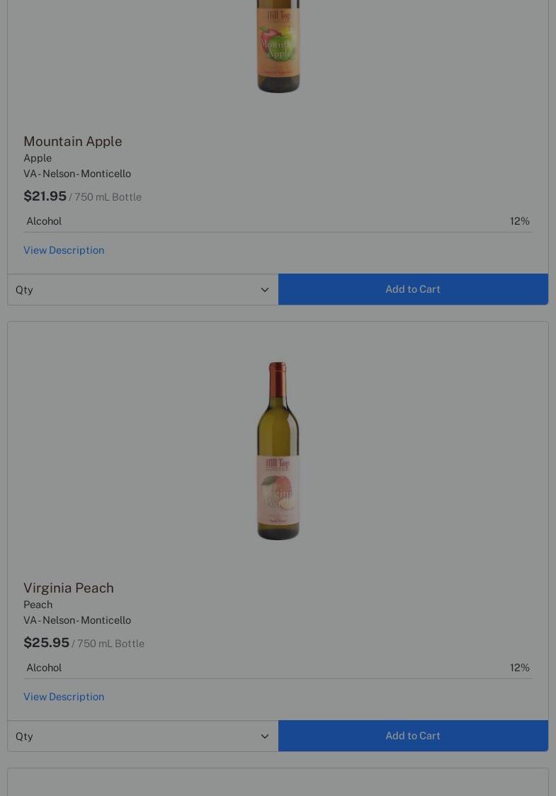Add Virginia Peach to cart
The width and height of the screenshot is (556, 796).
click(x=413, y=736)
